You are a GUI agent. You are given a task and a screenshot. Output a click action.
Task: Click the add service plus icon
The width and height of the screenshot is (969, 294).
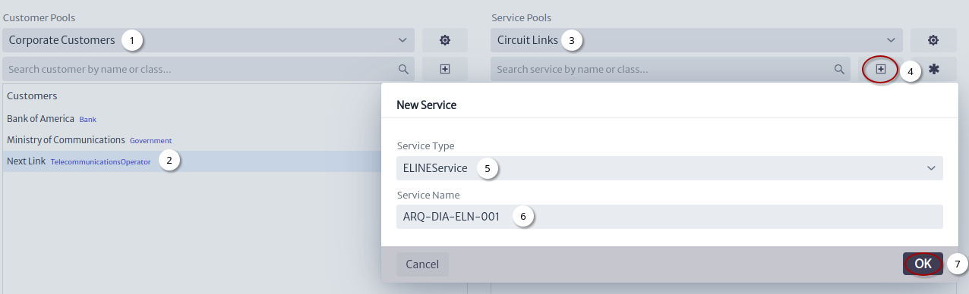click(880, 69)
